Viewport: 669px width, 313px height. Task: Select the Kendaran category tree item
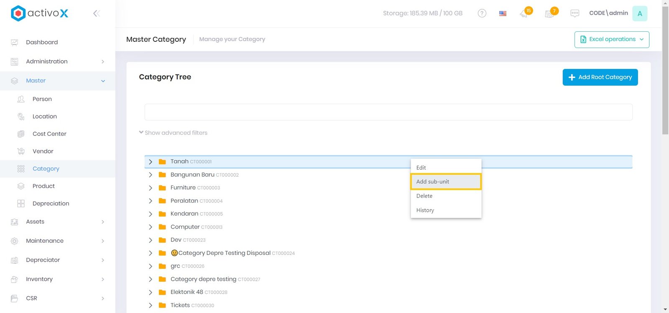tap(184, 214)
